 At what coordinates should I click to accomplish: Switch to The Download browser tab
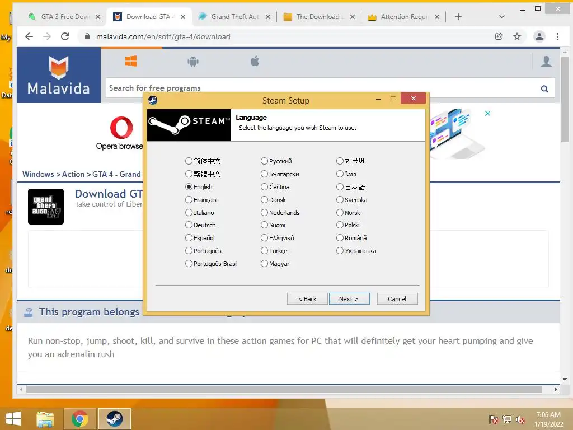[319, 16]
